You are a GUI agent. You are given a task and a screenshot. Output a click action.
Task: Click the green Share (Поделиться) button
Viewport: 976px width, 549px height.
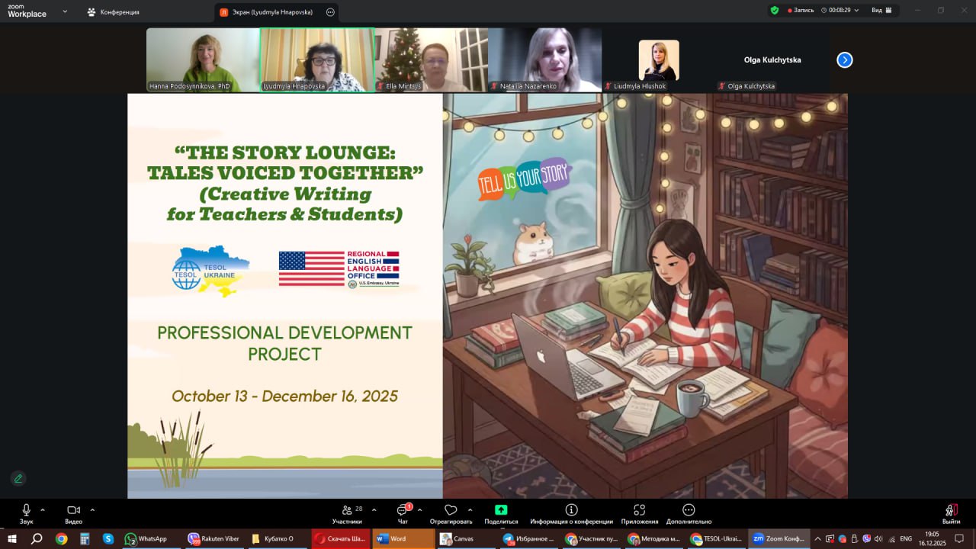click(x=501, y=511)
